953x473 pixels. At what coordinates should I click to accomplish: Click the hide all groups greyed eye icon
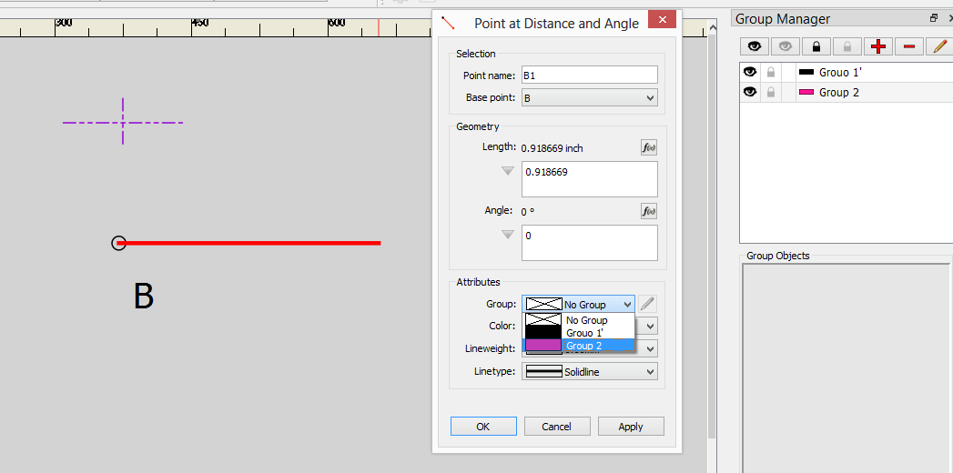786,46
